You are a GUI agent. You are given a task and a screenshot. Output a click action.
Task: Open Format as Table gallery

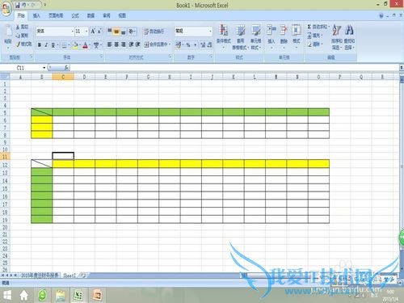point(240,36)
